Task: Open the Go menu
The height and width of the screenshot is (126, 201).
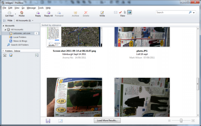Action: tap(23, 8)
